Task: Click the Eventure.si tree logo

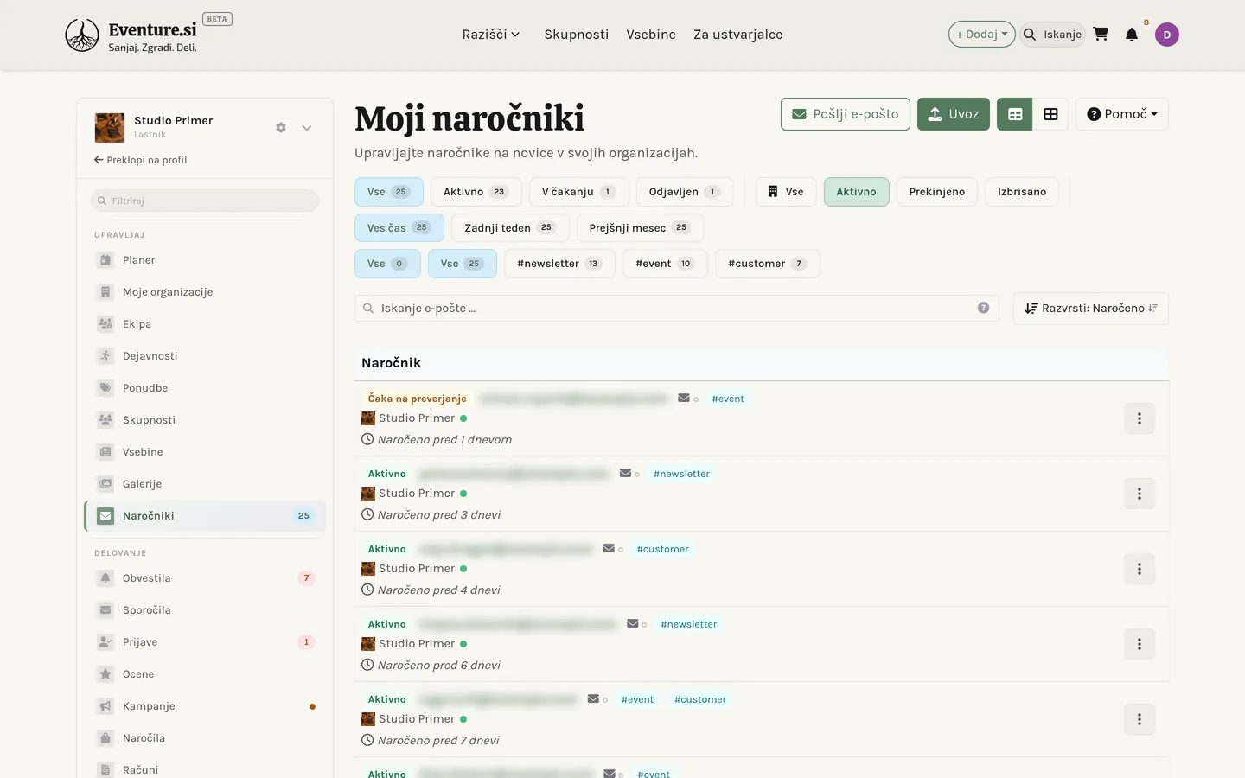Action: click(x=82, y=35)
